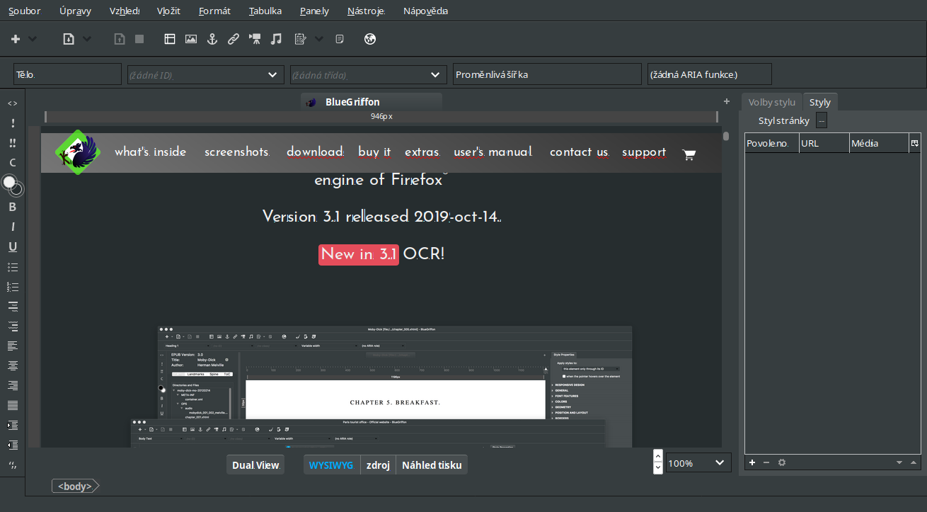Click the Tělo paragraph format field
Screen dimensions: 927x512
[68, 74]
